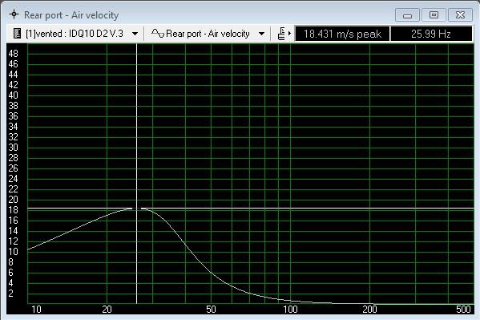Expand the vented IDQ10 D2 V.3 project dropdown arrow
The width and height of the screenshot is (480, 320).
[x=135, y=34]
